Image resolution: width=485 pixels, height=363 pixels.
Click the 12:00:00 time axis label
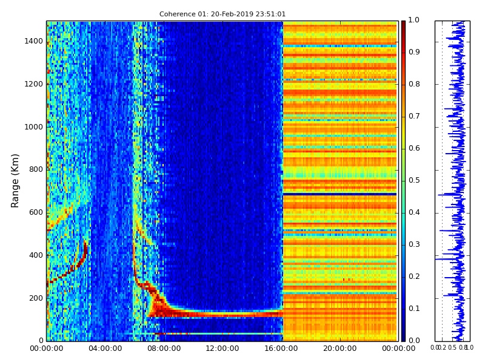(222, 348)
